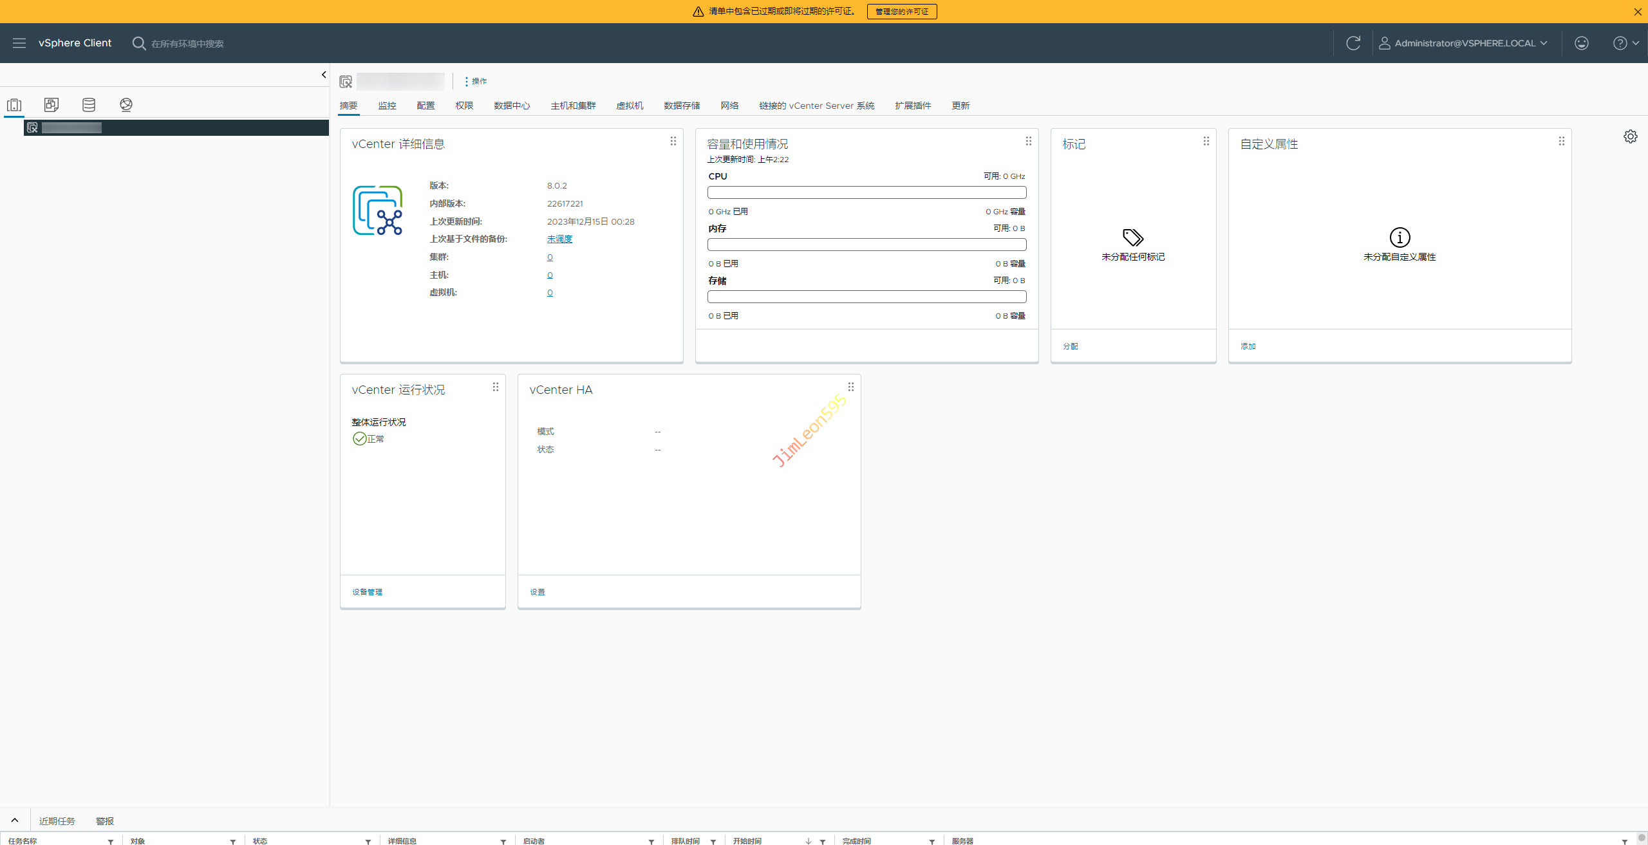This screenshot has width=1648, height=845.
Task: Open the 数据存储 tab
Action: pyautogui.click(x=682, y=106)
